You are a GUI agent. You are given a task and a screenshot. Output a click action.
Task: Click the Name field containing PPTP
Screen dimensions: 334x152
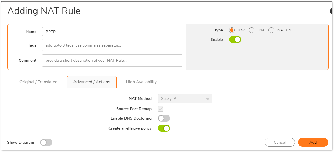[112, 32]
